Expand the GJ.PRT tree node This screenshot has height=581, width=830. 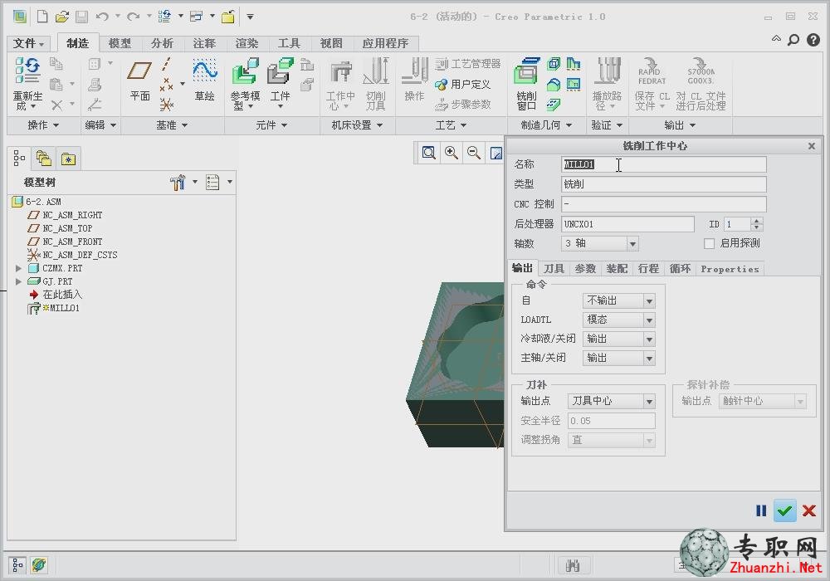[x=18, y=281]
